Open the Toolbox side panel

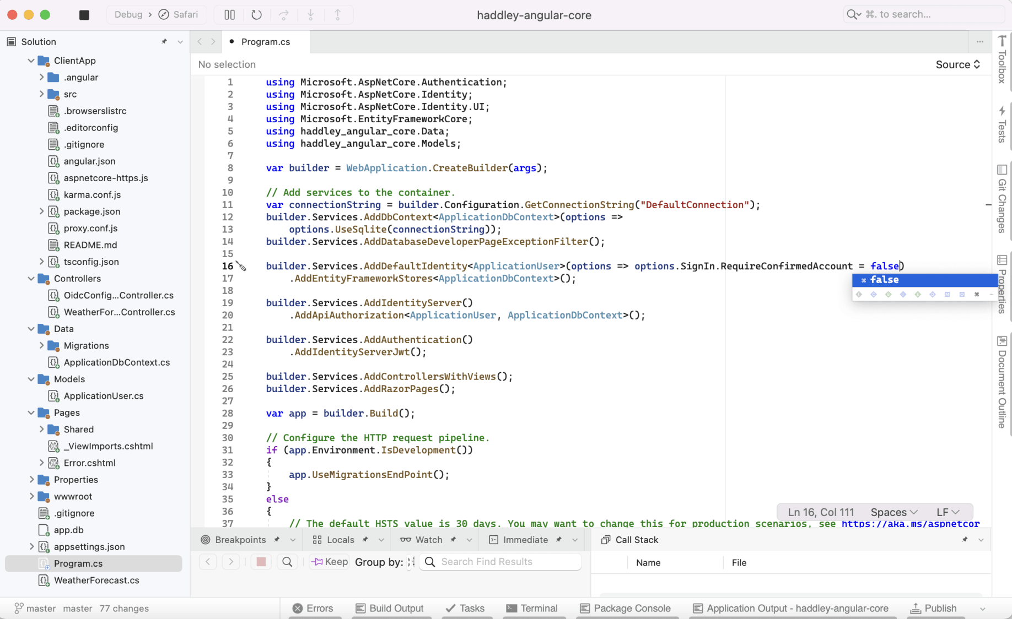1002,59
